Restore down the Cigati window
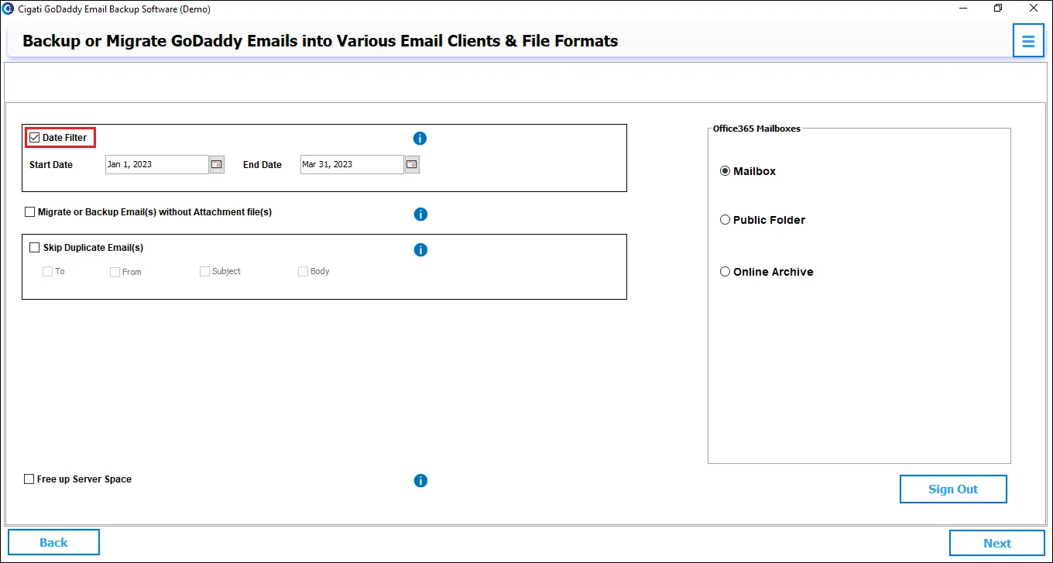 tap(998, 9)
